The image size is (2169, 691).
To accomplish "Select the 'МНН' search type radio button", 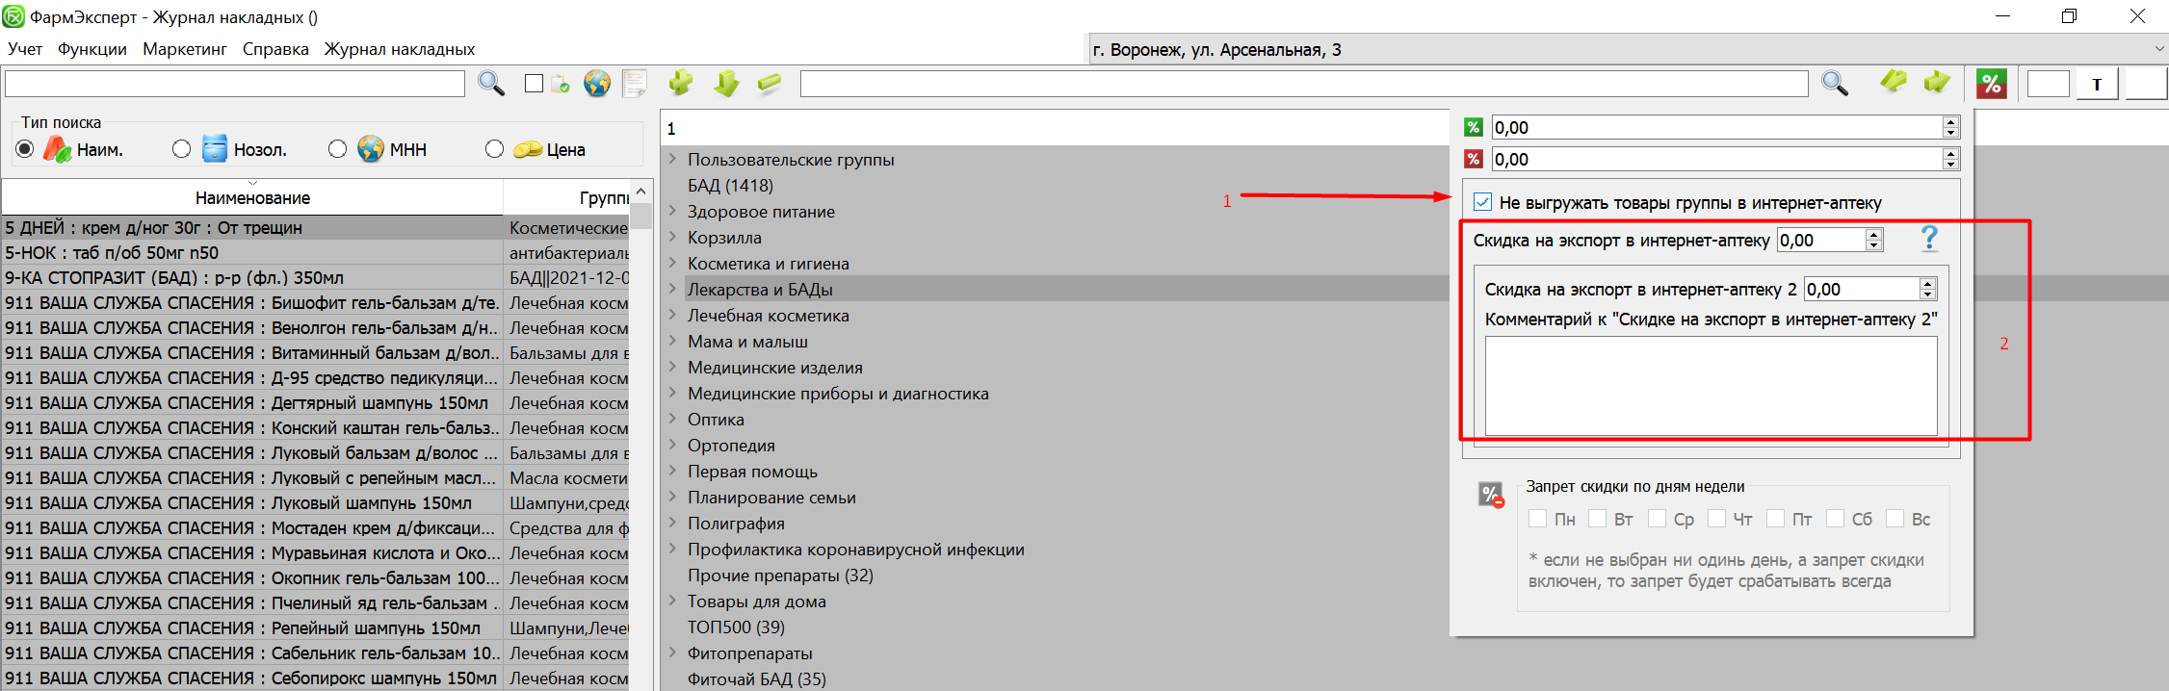I will (337, 149).
